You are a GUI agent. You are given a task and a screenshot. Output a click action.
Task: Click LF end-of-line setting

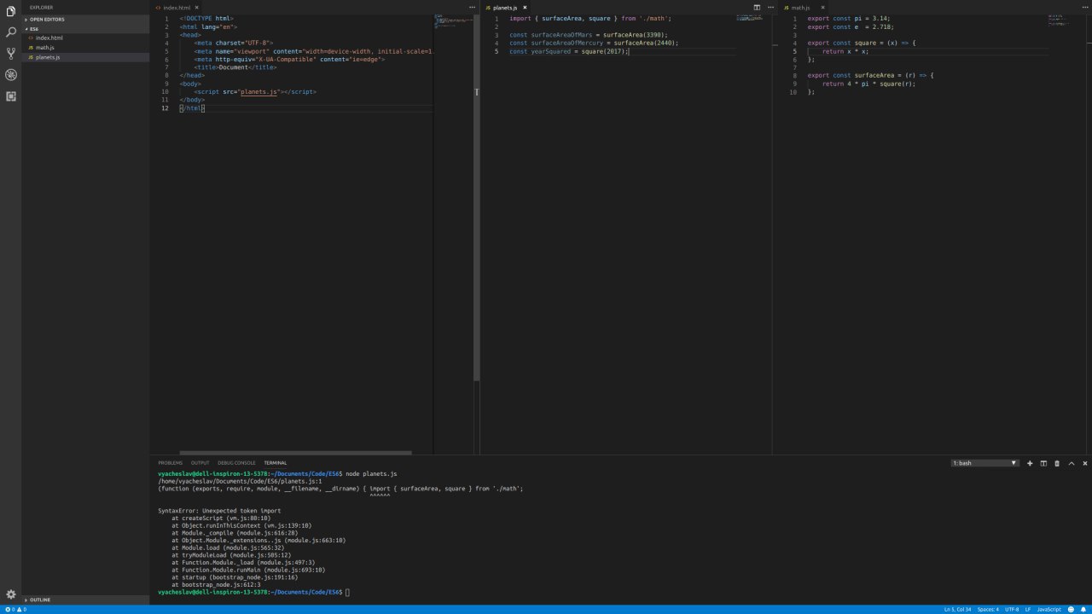click(x=1028, y=609)
